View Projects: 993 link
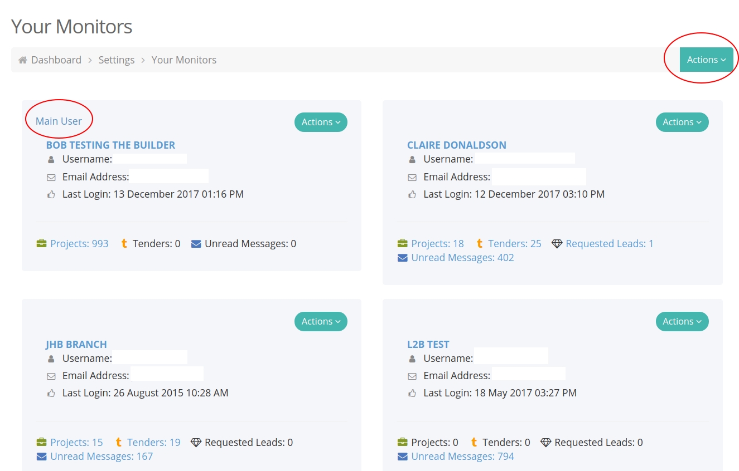The image size is (739, 471). (x=79, y=243)
